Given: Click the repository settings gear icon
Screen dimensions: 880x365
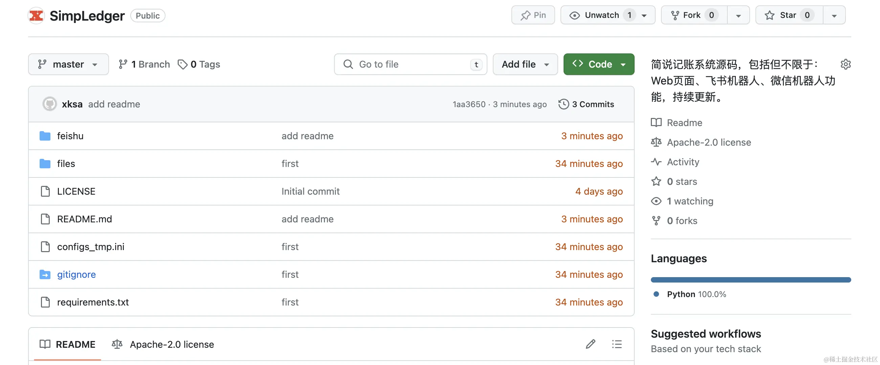Looking at the screenshot, I should click(845, 64).
